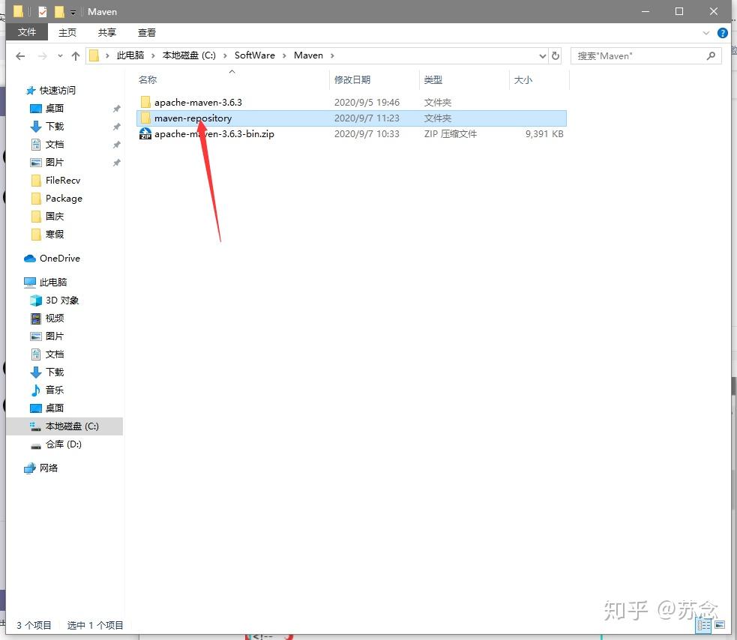
Task: Open 桌面 under 此电脑
Action: pos(55,408)
